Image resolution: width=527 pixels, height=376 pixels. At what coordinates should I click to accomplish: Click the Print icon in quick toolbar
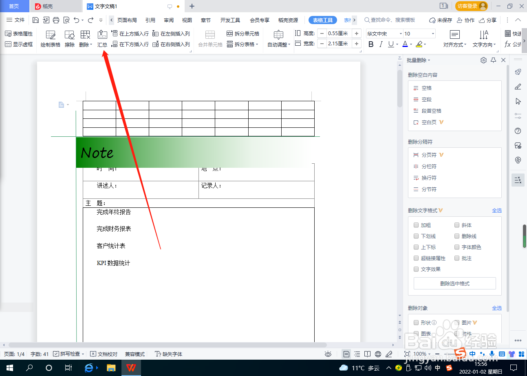pos(56,20)
